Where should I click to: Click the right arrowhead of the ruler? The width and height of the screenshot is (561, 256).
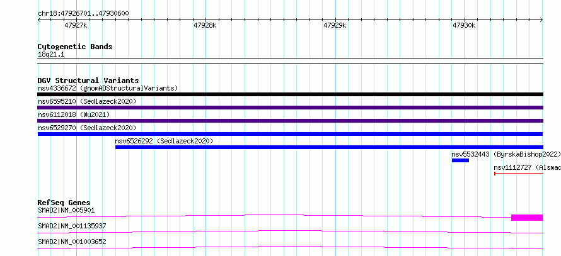[x=541, y=20]
